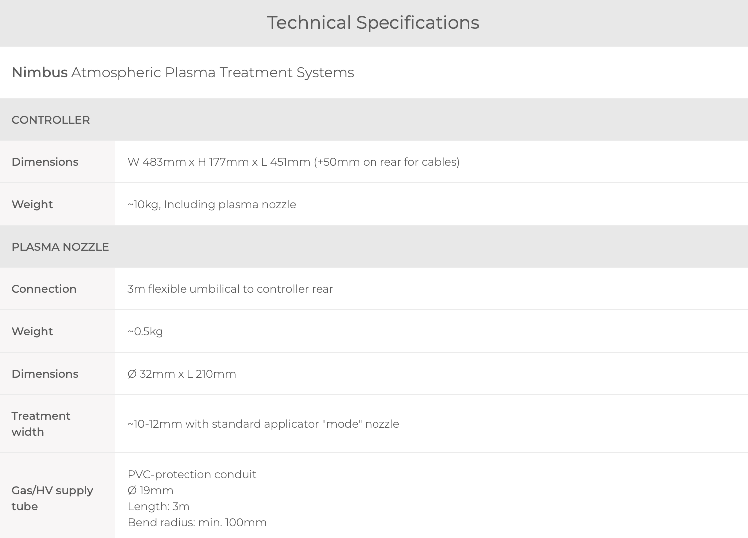This screenshot has width=748, height=538.
Task: Click the Bend radius min. 100mm text
Action: click(x=197, y=523)
